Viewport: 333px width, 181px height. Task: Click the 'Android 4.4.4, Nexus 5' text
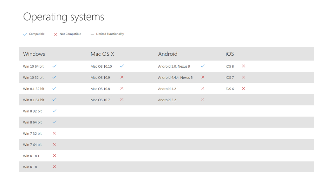pyautogui.click(x=175, y=78)
